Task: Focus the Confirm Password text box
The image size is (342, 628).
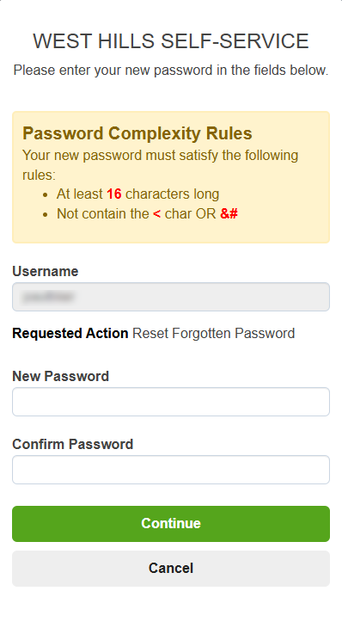Action: pos(171,470)
